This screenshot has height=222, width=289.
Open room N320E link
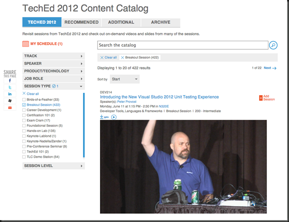tap(164, 106)
